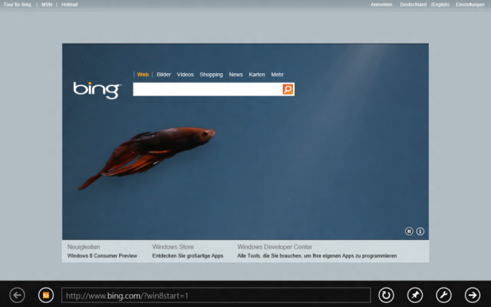Click the Anmelden sign-in link

tap(381, 5)
